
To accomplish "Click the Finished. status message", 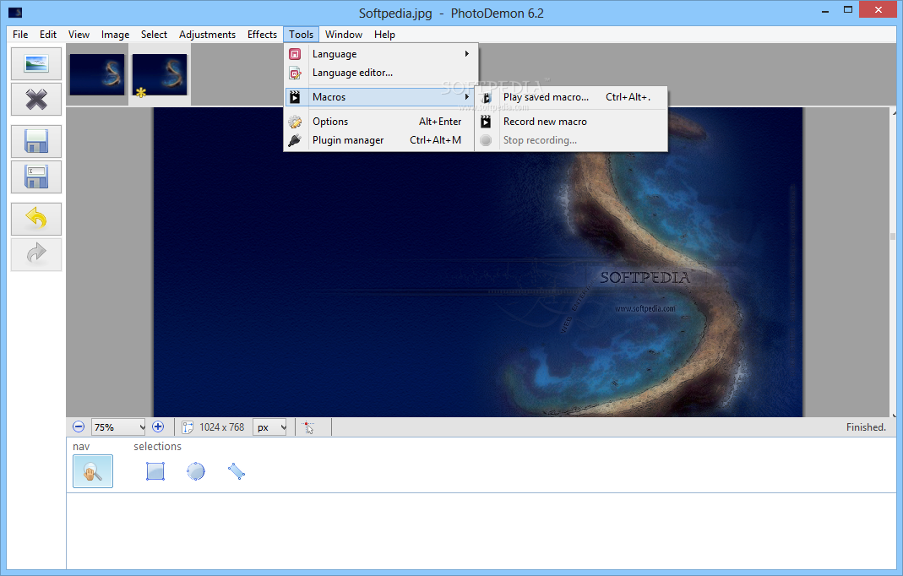I will point(866,427).
